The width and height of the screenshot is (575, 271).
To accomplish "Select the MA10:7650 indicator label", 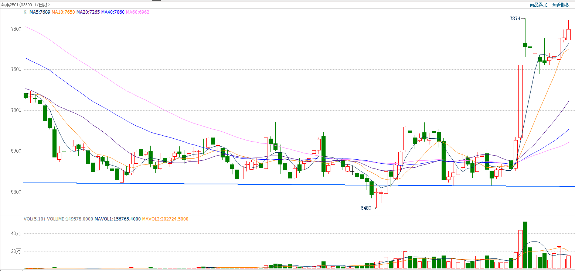I will pos(63,12).
